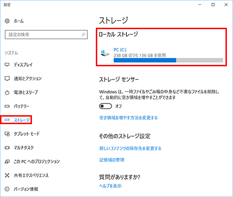Click the Projecting to this PC icon
The width and height of the screenshot is (233, 197).
point(7,161)
